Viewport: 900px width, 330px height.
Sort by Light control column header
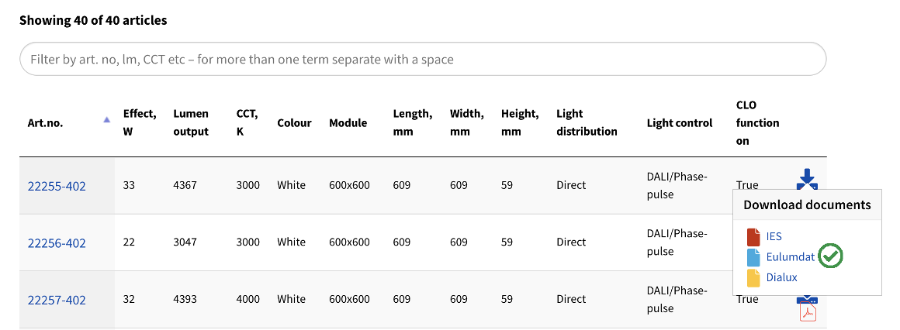click(x=680, y=122)
